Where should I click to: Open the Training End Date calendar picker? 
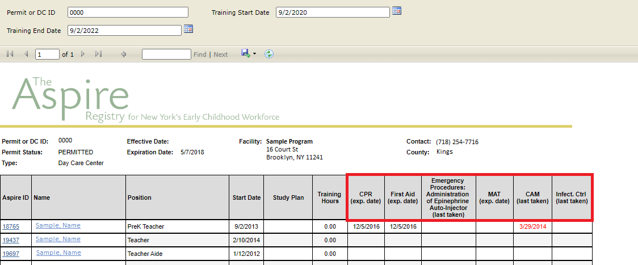pos(188,30)
